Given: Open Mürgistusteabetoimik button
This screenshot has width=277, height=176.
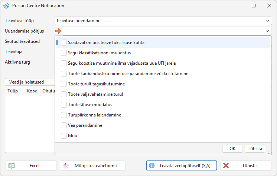Looking at the screenshot, I should (92, 166).
